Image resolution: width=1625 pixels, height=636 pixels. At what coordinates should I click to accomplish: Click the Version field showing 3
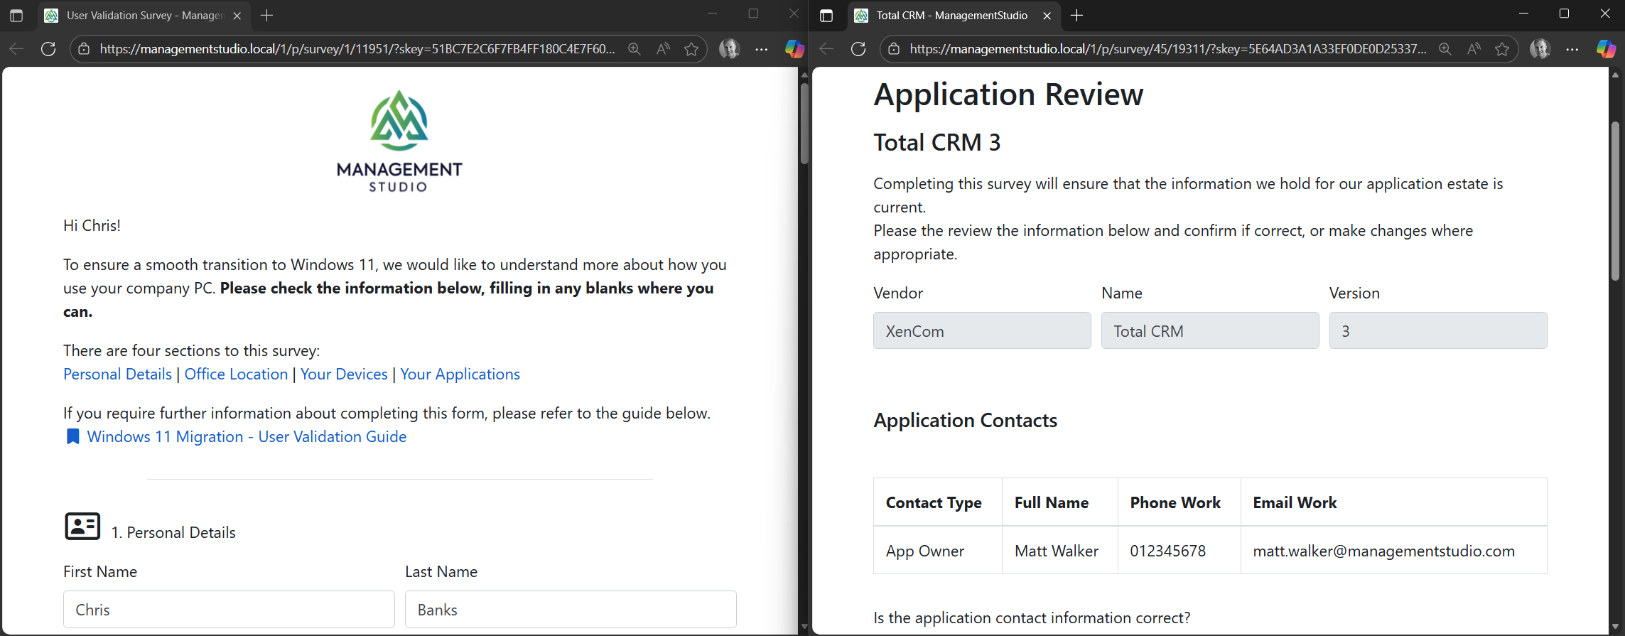(x=1438, y=330)
